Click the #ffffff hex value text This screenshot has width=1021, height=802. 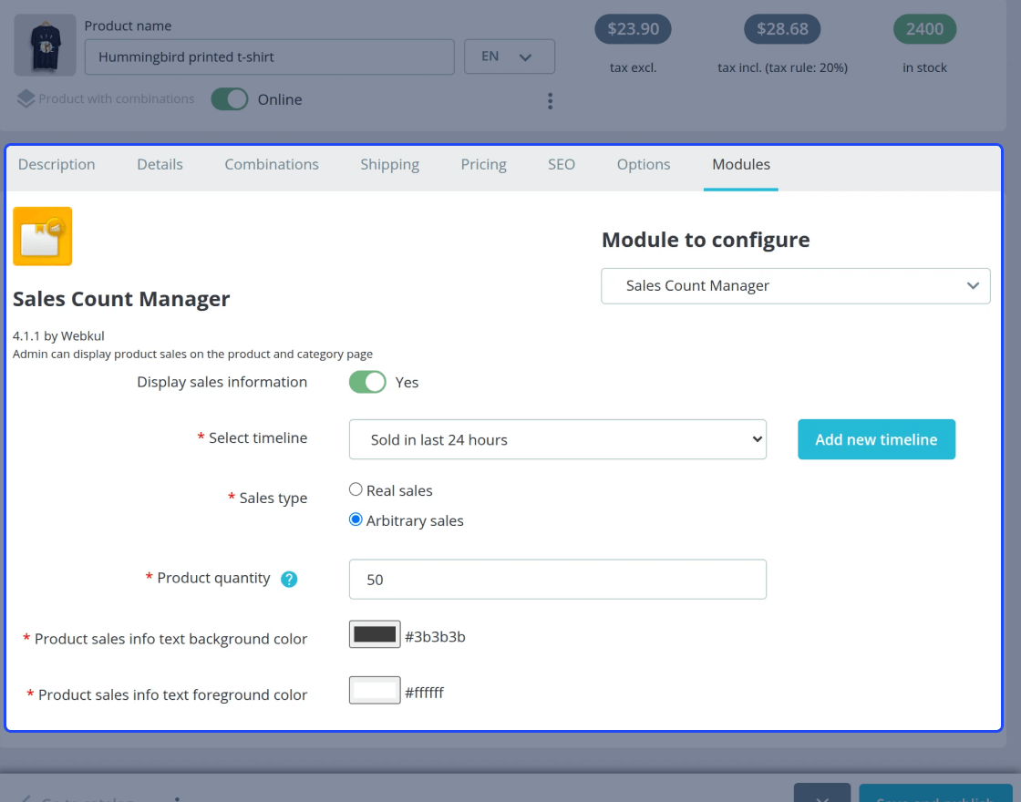click(x=424, y=693)
